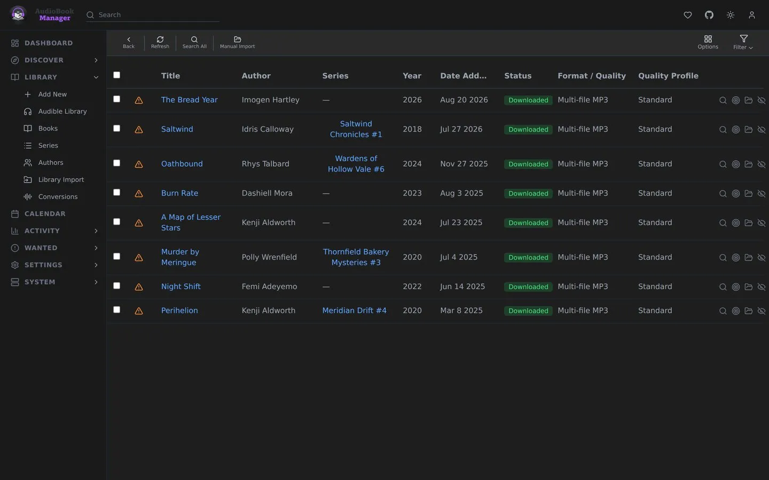Click the target icon in the Perihelion row
The width and height of the screenshot is (769, 480).
coord(735,311)
